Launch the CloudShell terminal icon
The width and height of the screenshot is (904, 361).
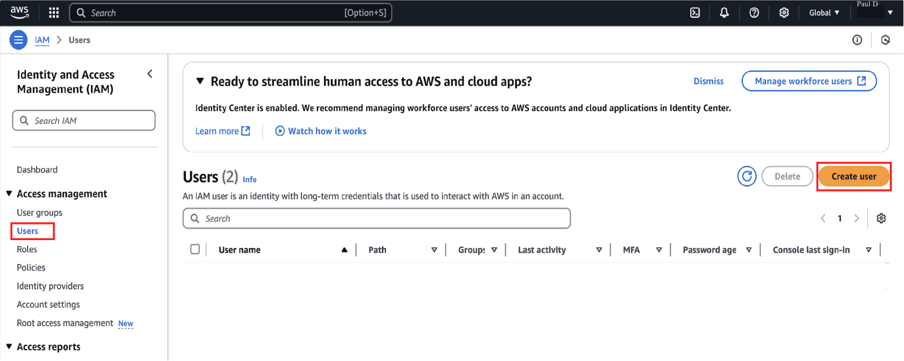[695, 13]
